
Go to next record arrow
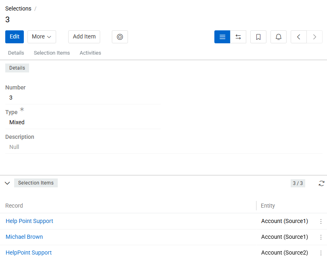(x=314, y=37)
